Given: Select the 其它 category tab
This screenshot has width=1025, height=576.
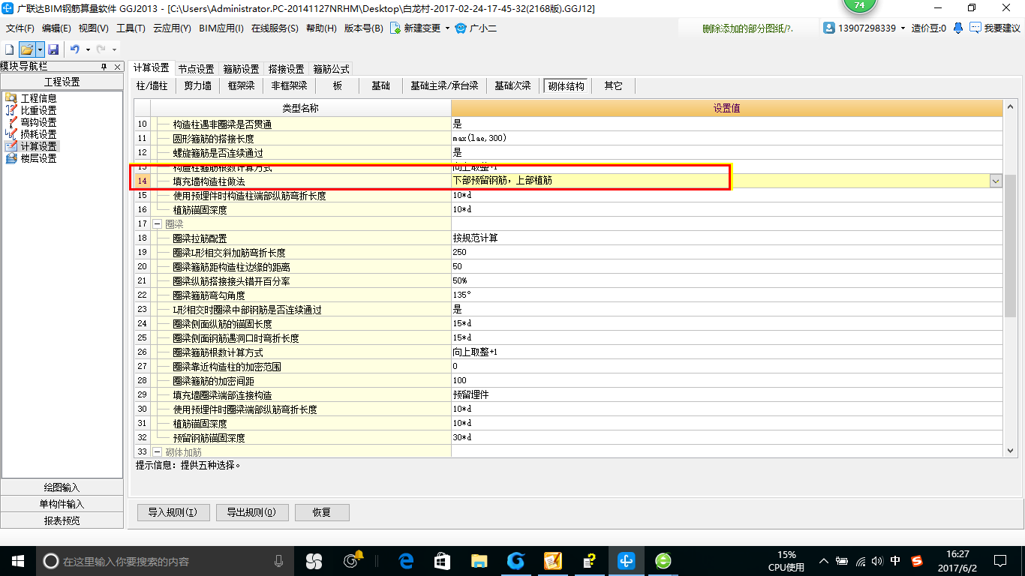Looking at the screenshot, I should [613, 86].
